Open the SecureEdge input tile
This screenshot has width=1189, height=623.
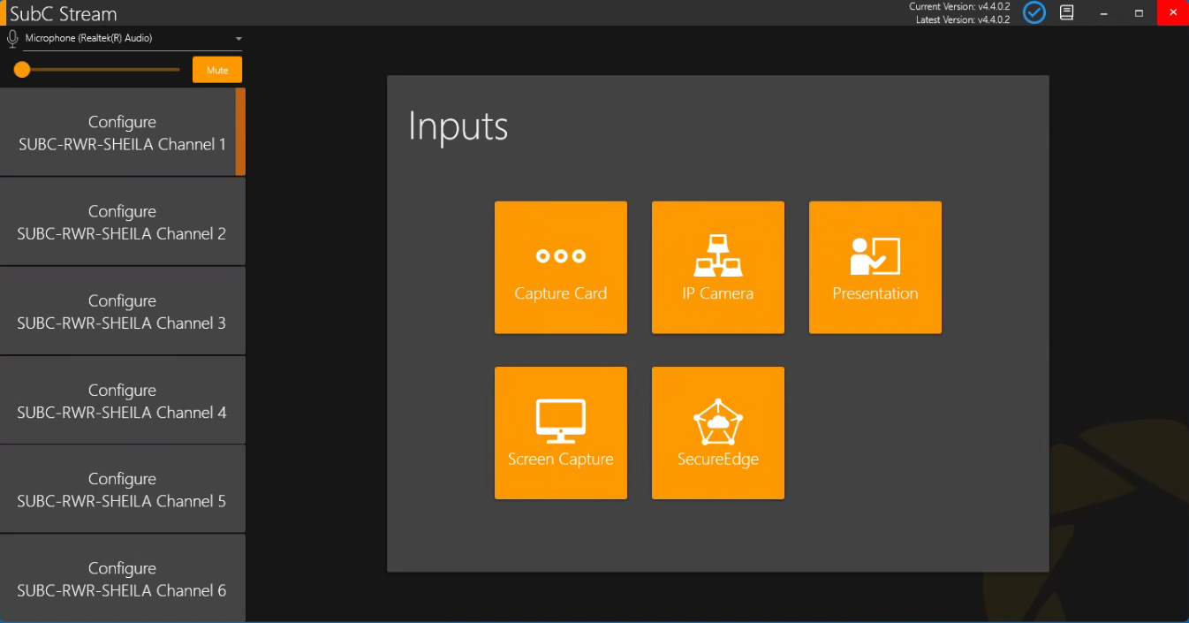pyautogui.click(x=718, y=433)
